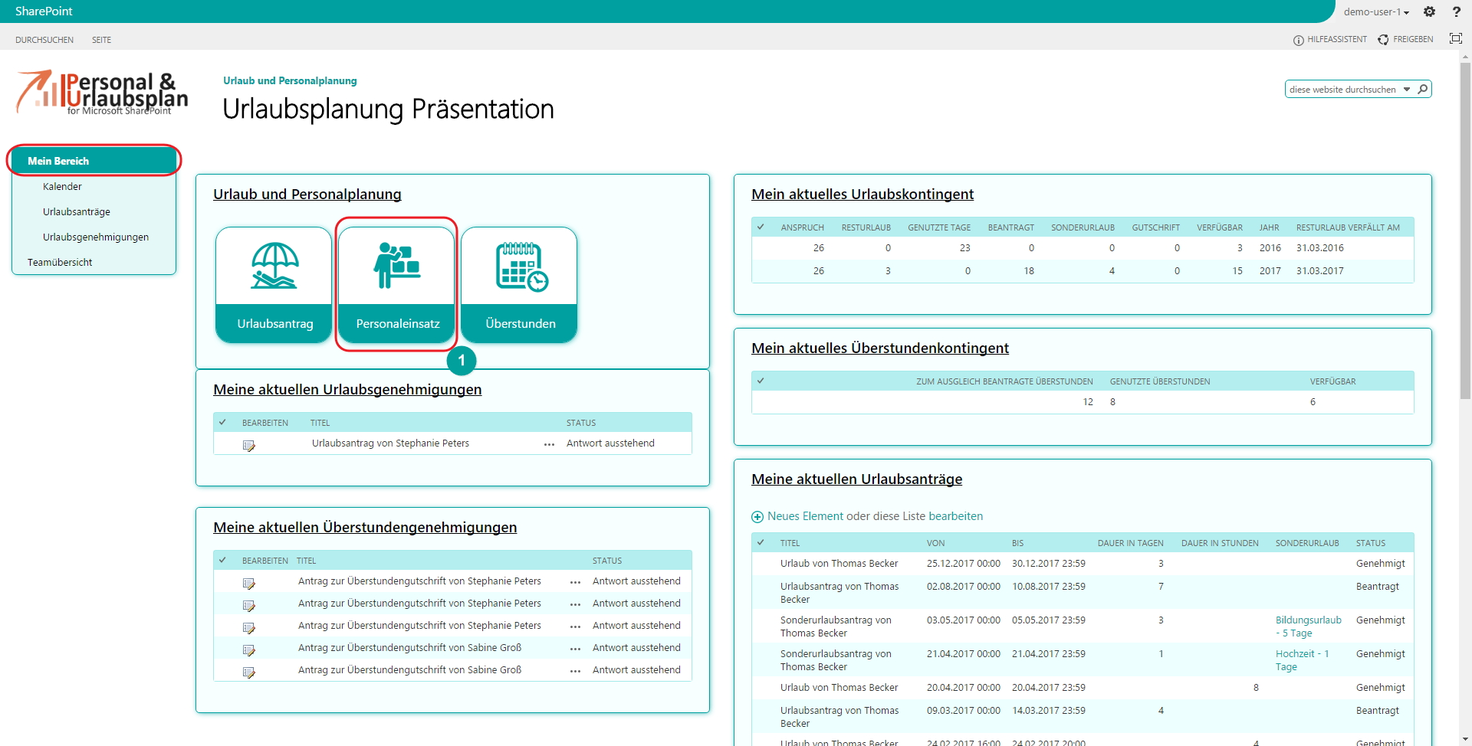Sort by STATUS column in Urlaubsanträge
This screenshot has width=1472, height=746.
click(x=1370, y=543)
